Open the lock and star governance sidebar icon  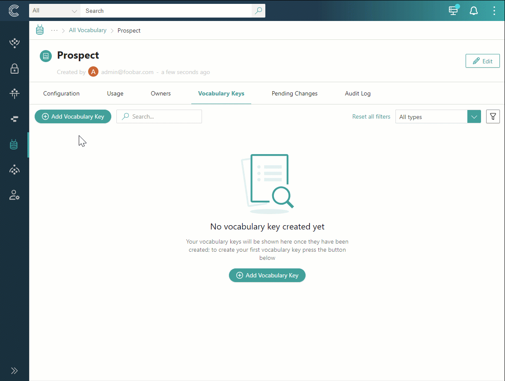point(15,68)
